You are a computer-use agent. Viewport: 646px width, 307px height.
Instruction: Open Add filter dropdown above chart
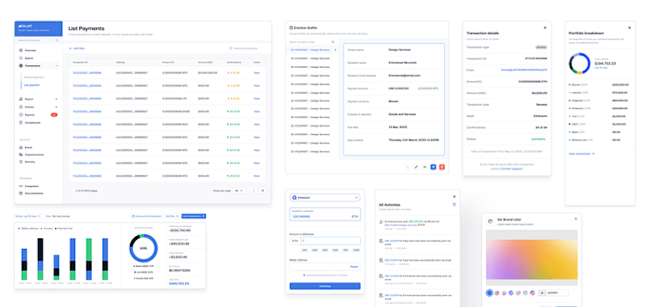[x=171, y=216]
